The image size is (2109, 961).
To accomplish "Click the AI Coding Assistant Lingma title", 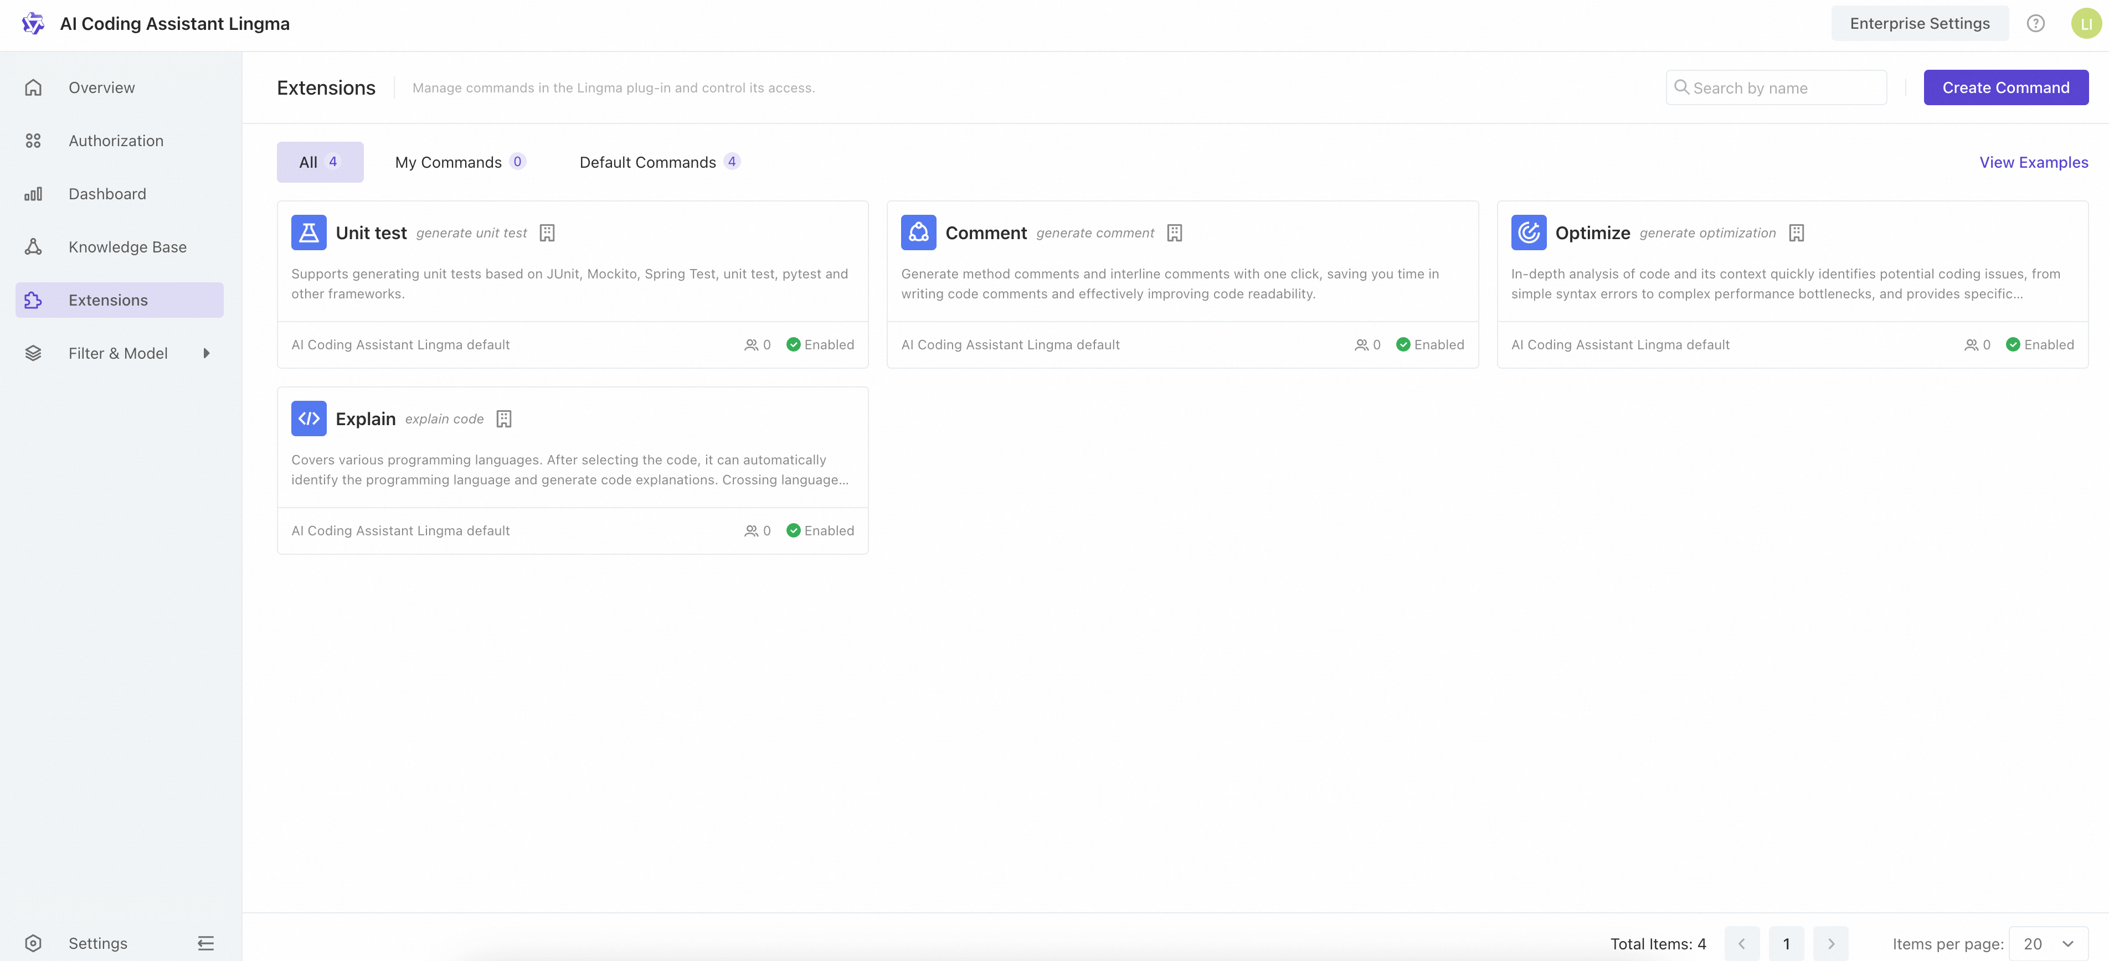I will pos(174,24).
